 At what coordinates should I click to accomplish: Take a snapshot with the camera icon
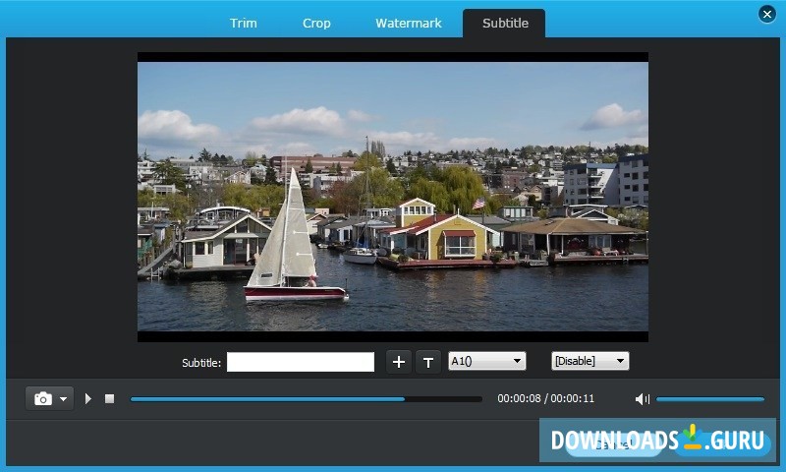[43, 399]
